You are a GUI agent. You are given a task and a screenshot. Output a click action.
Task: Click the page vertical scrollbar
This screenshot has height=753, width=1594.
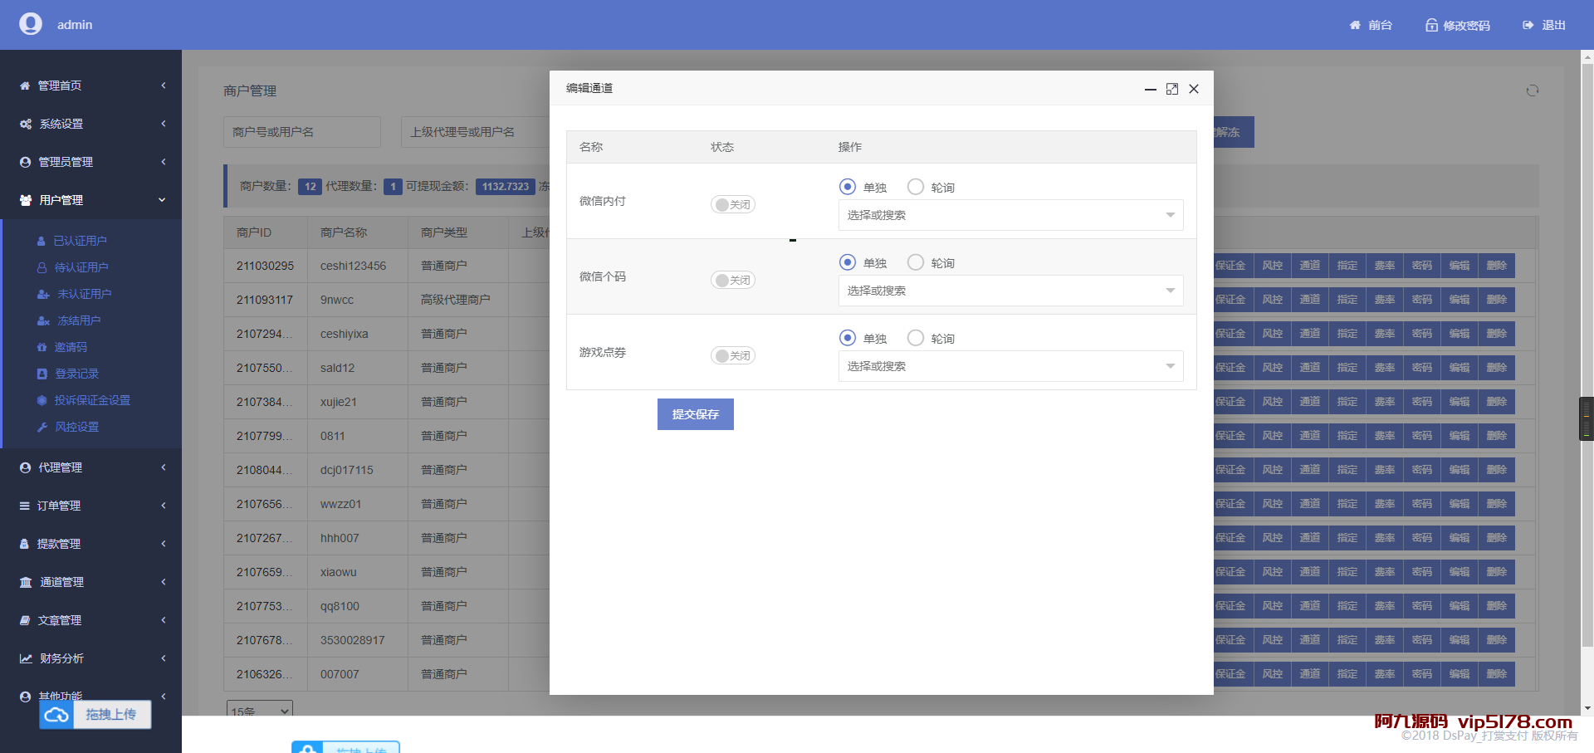pos(1587,332)
